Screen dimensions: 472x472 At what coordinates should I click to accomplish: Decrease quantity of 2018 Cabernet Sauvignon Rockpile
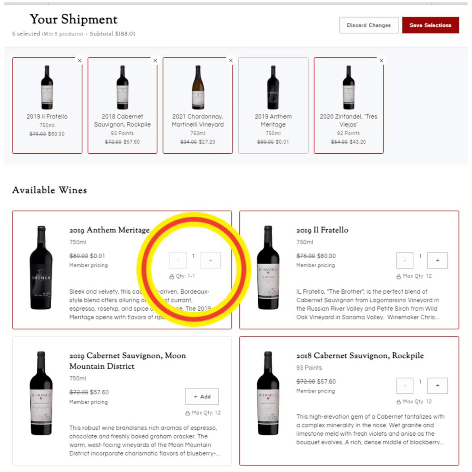click(405, 386)
